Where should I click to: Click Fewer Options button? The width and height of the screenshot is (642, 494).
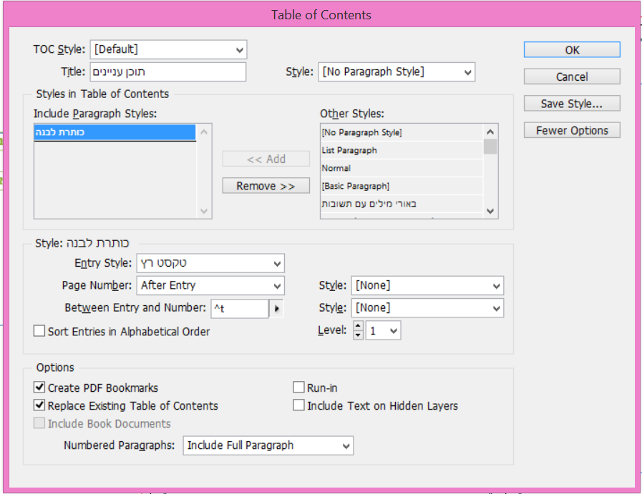tap(571, 131)
